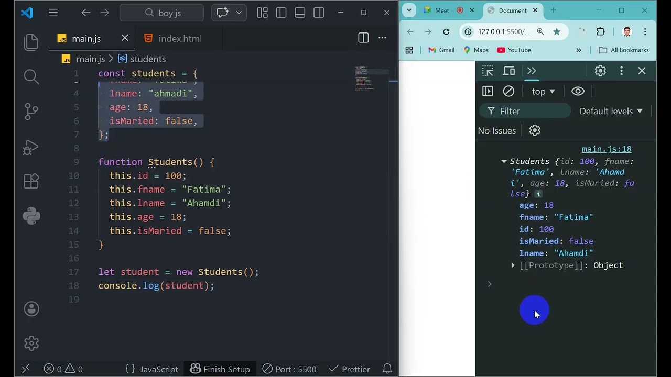Open the boy js command search box
Screen dimensions: 671x377
click(161, 13)
